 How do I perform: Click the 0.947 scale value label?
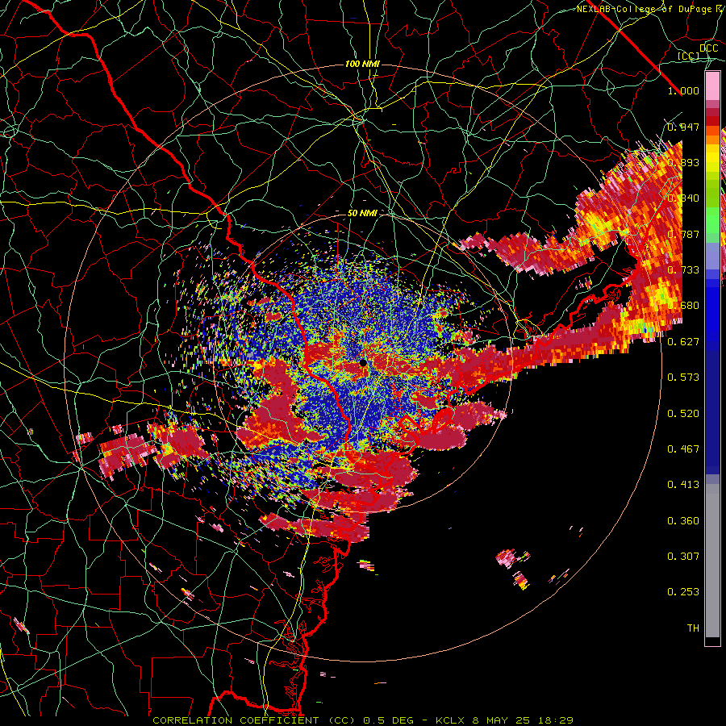[683, 127]
